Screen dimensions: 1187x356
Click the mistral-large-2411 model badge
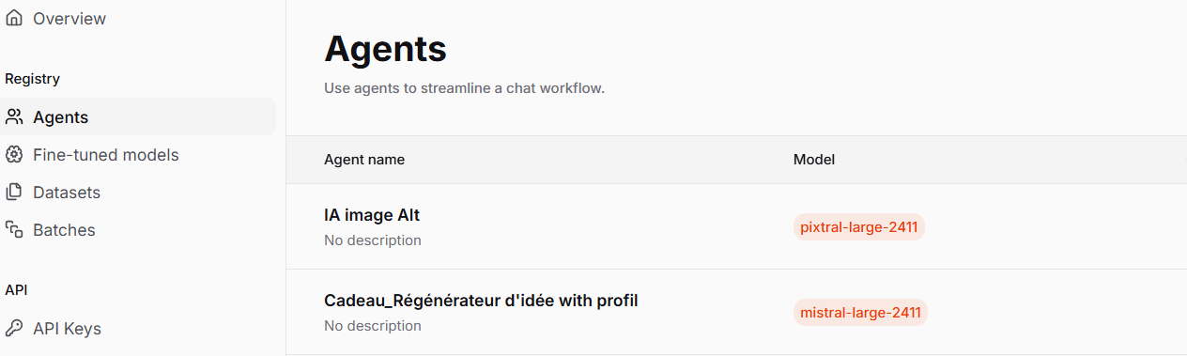pyautogui.click(x=860, y=313)
